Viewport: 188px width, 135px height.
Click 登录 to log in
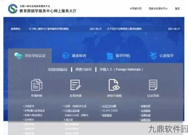click(x=177, y=9)
